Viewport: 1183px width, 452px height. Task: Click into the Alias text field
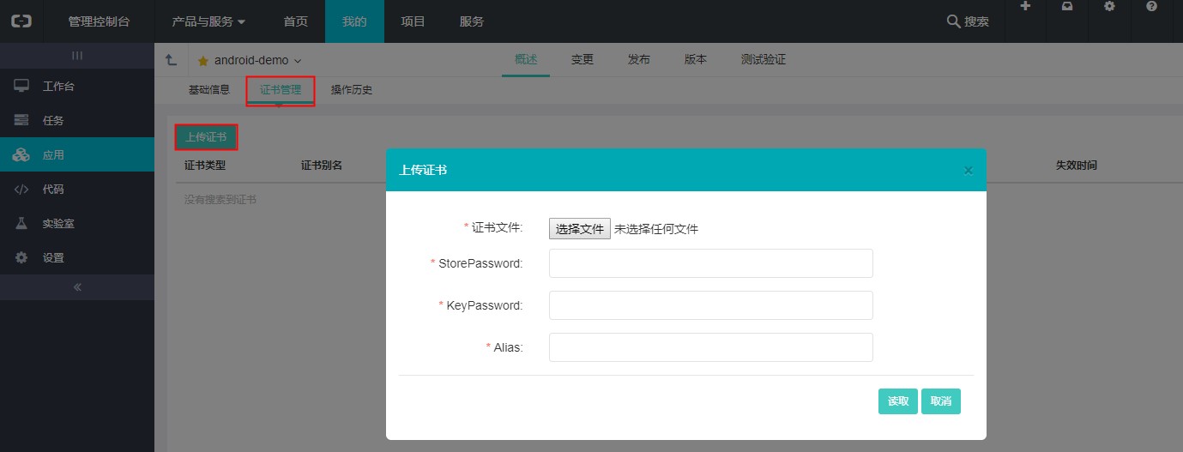(x=710, y=347)
